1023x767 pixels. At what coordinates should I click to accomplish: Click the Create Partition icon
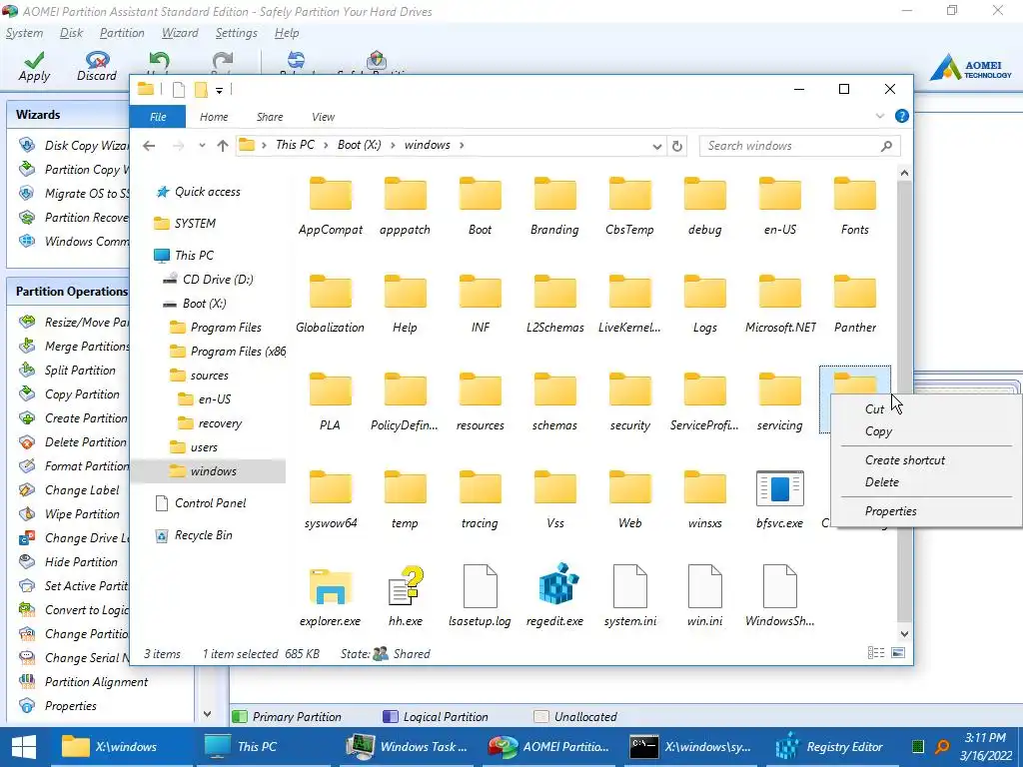tap(27, 418)
